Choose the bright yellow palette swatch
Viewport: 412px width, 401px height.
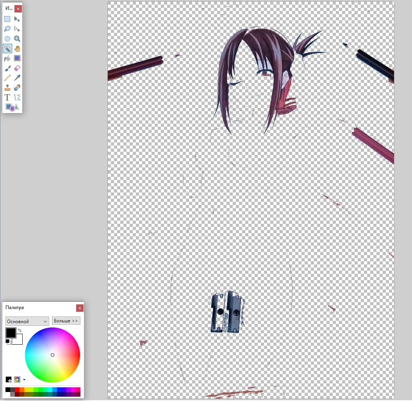(x=27, y=389)
